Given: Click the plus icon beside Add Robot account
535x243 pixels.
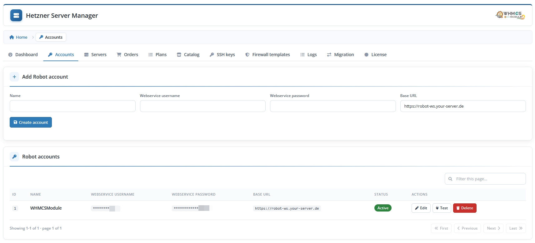Looking at the screenshot, I should (x=14, y=77).
